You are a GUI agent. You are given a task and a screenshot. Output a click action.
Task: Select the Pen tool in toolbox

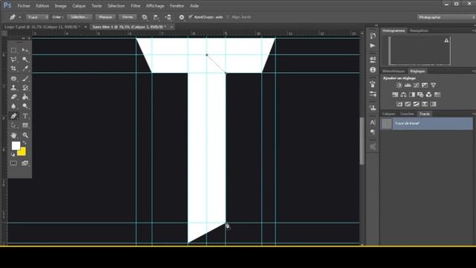[x=13, y=116]
